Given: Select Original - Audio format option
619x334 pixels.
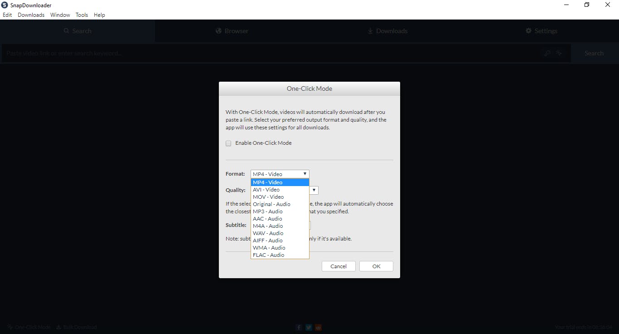Looking at the screenshot, I should click(x=280, y=204).
